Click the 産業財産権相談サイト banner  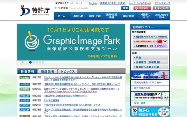[152, 96]
